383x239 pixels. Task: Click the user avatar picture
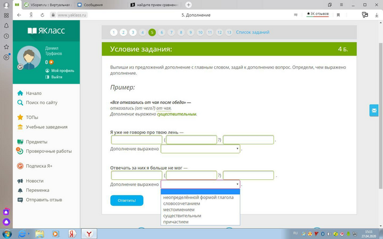coord(29,58)
